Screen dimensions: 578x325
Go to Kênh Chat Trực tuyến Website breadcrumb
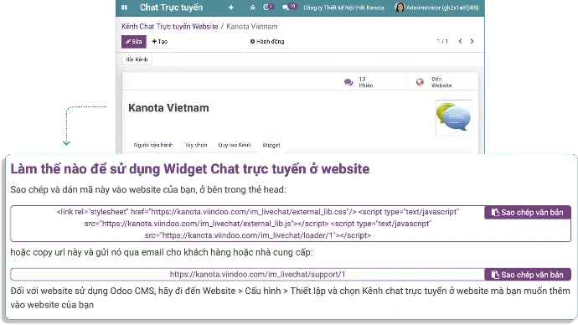coord(169,27)
